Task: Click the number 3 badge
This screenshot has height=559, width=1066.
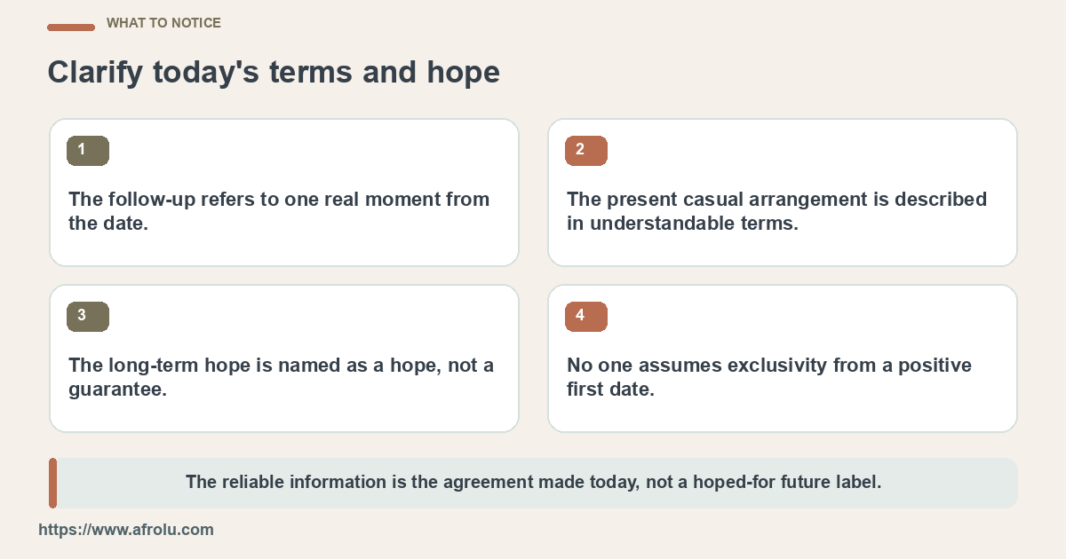Action: pos(88,317)
